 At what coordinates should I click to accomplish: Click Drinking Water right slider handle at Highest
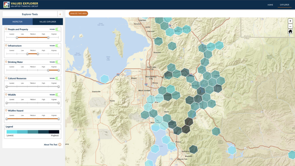[59, 70]
